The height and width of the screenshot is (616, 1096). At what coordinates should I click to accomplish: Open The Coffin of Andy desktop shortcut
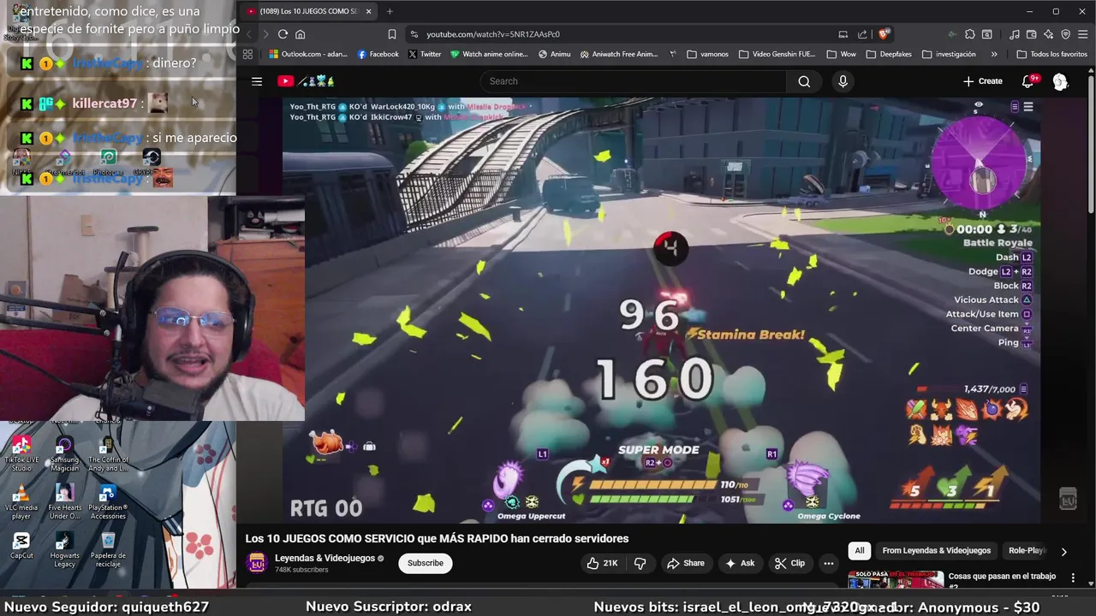point(107,454)
